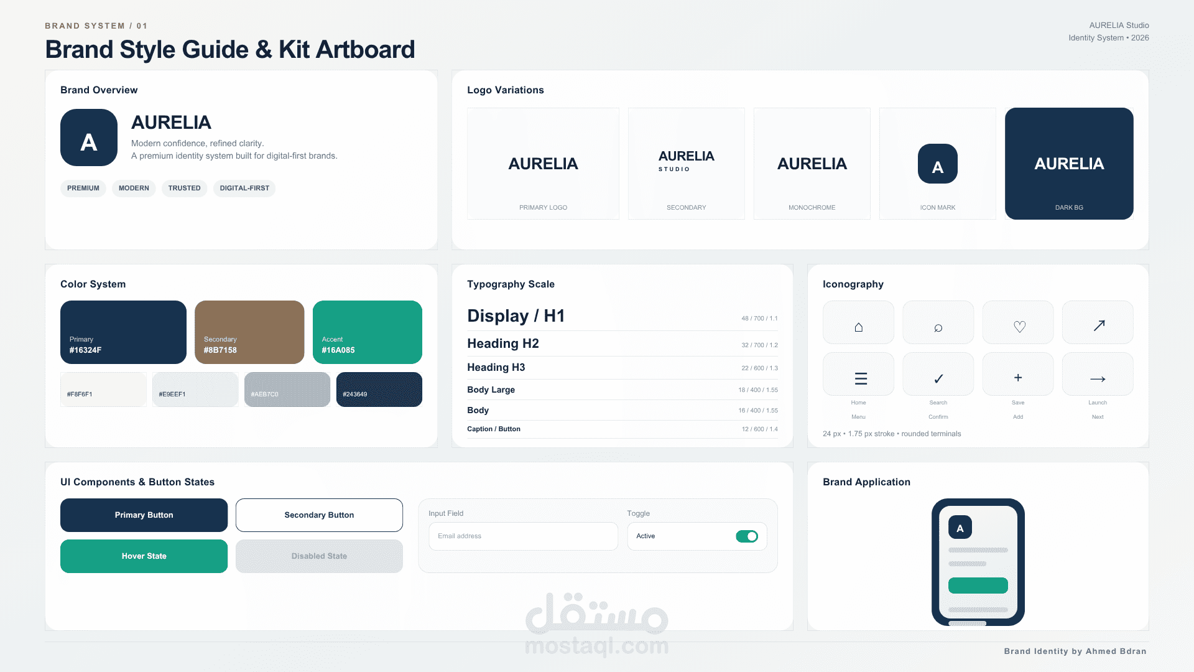
Task: Pick the #F8F6F1 neutral swatch
Action: [x=103, y=390]
